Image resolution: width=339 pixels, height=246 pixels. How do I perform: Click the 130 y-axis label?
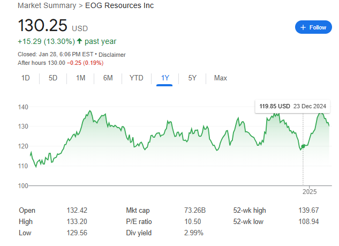pyautogui.click(x=23, y=126)
